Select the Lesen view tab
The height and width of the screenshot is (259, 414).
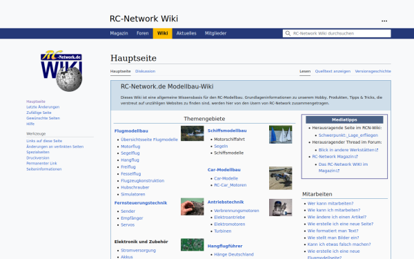point(305,71)
